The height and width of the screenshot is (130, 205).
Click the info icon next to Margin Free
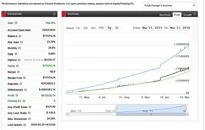tap(24, 78)
